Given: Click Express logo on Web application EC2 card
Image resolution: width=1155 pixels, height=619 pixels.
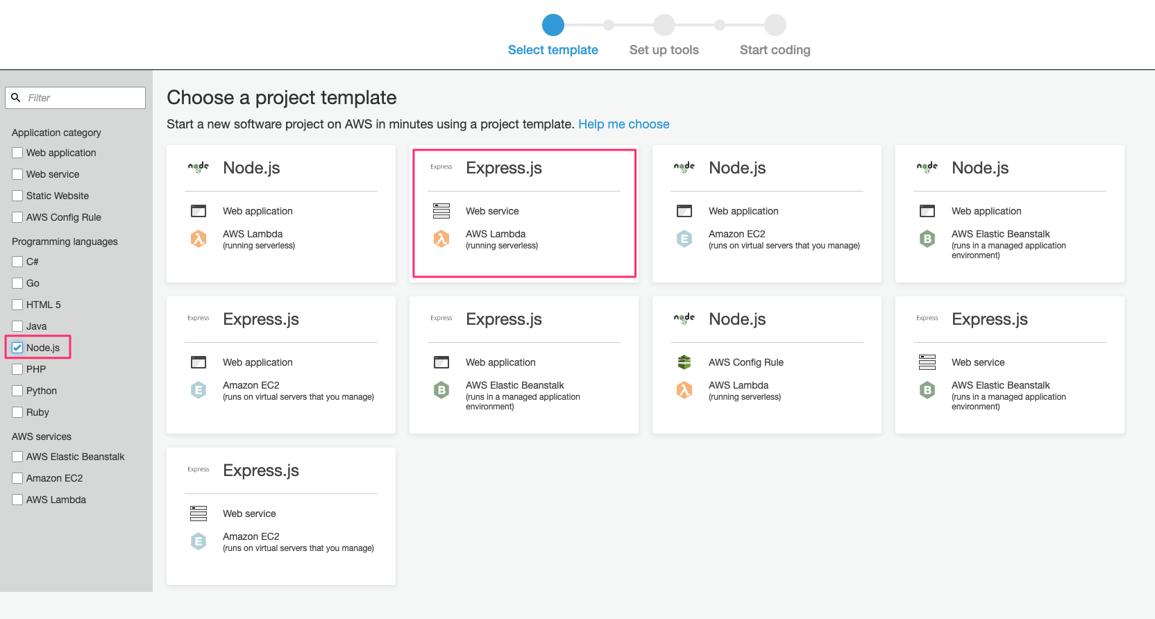Looking at the screenshot, I should tap(199, 318).
